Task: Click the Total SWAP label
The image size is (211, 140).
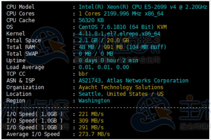Action: click(x=22, y=54)
